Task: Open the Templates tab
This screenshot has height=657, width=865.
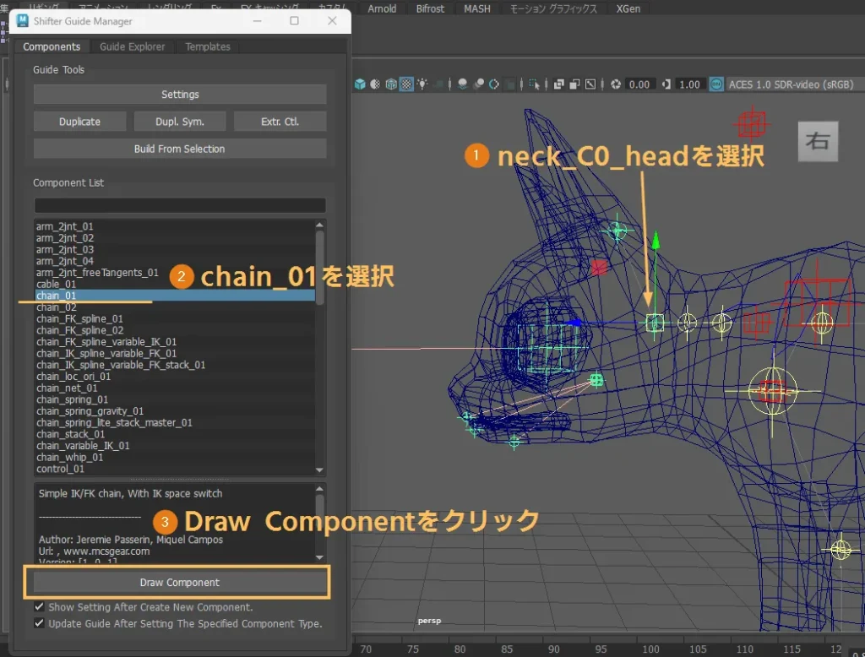Action: (208, 47)
